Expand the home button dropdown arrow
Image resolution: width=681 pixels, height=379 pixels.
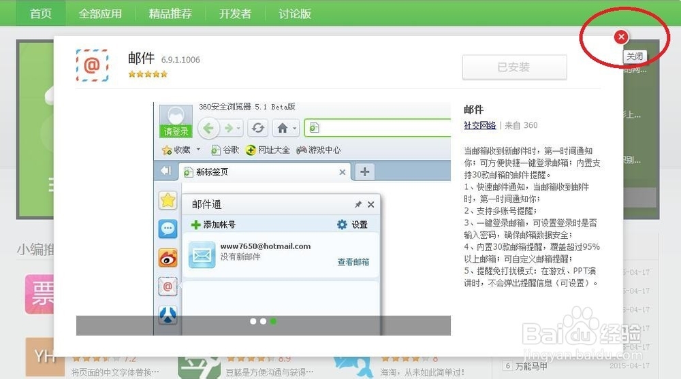(x=294, y=129)
